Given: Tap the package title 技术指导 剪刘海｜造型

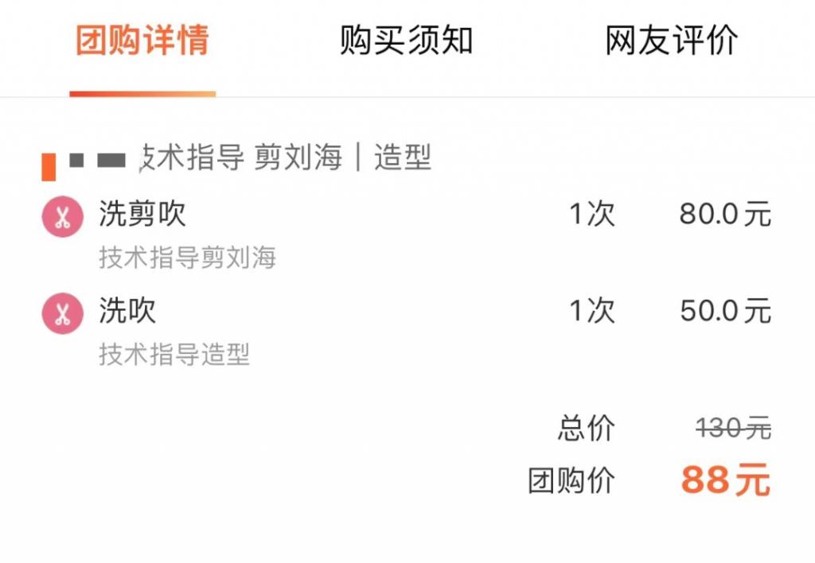Looking at the screenshot, I should click(x=287, y=158).
